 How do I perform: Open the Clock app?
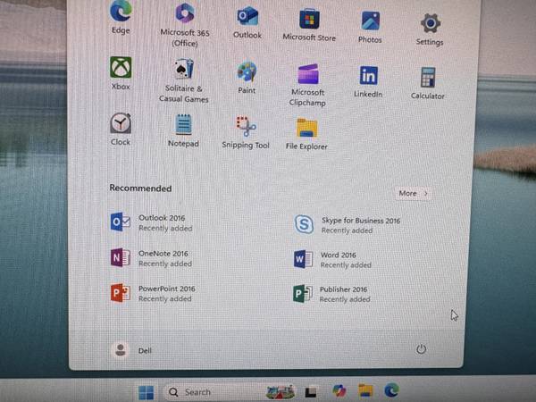(121, 130)
